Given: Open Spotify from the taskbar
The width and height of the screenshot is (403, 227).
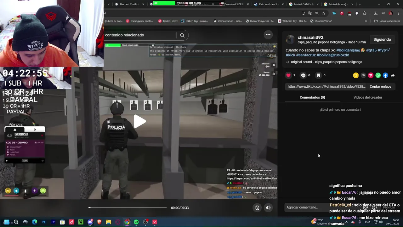Looking at the screenshot, I should click(x=136, y=222).
